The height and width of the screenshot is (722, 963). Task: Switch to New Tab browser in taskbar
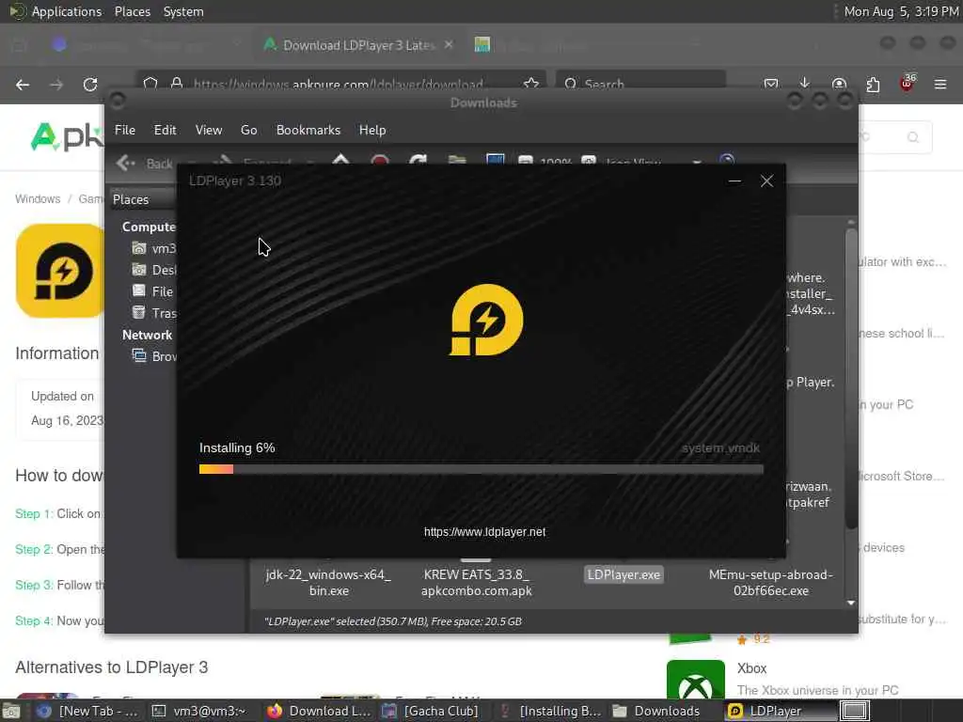click(87, 711)
